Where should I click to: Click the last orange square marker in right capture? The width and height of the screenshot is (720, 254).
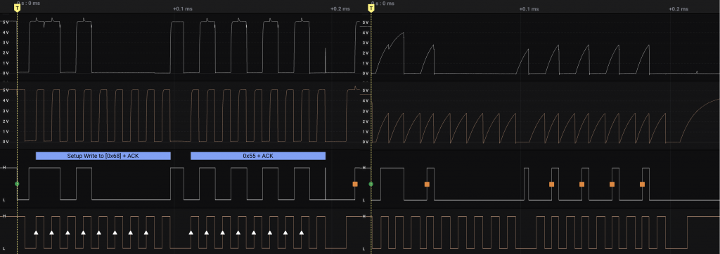click(x=642, y=184)
